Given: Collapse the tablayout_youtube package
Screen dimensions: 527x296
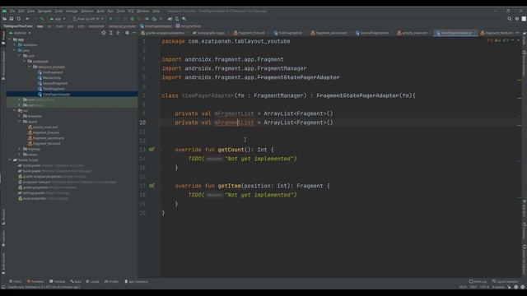Looking at the screenshot, I should (x=30, y=67).
